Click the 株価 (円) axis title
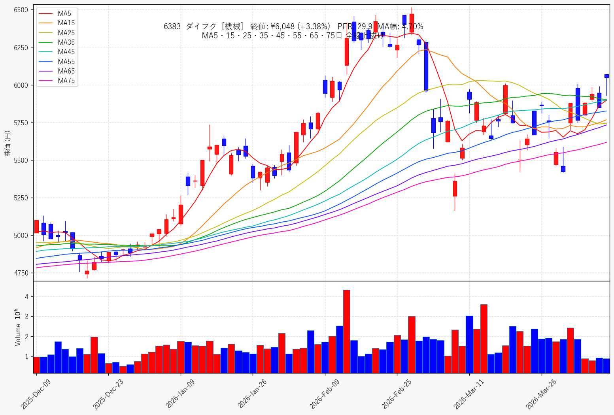The width and height of the screenshot is (614, 415). (x=7, y=143)
